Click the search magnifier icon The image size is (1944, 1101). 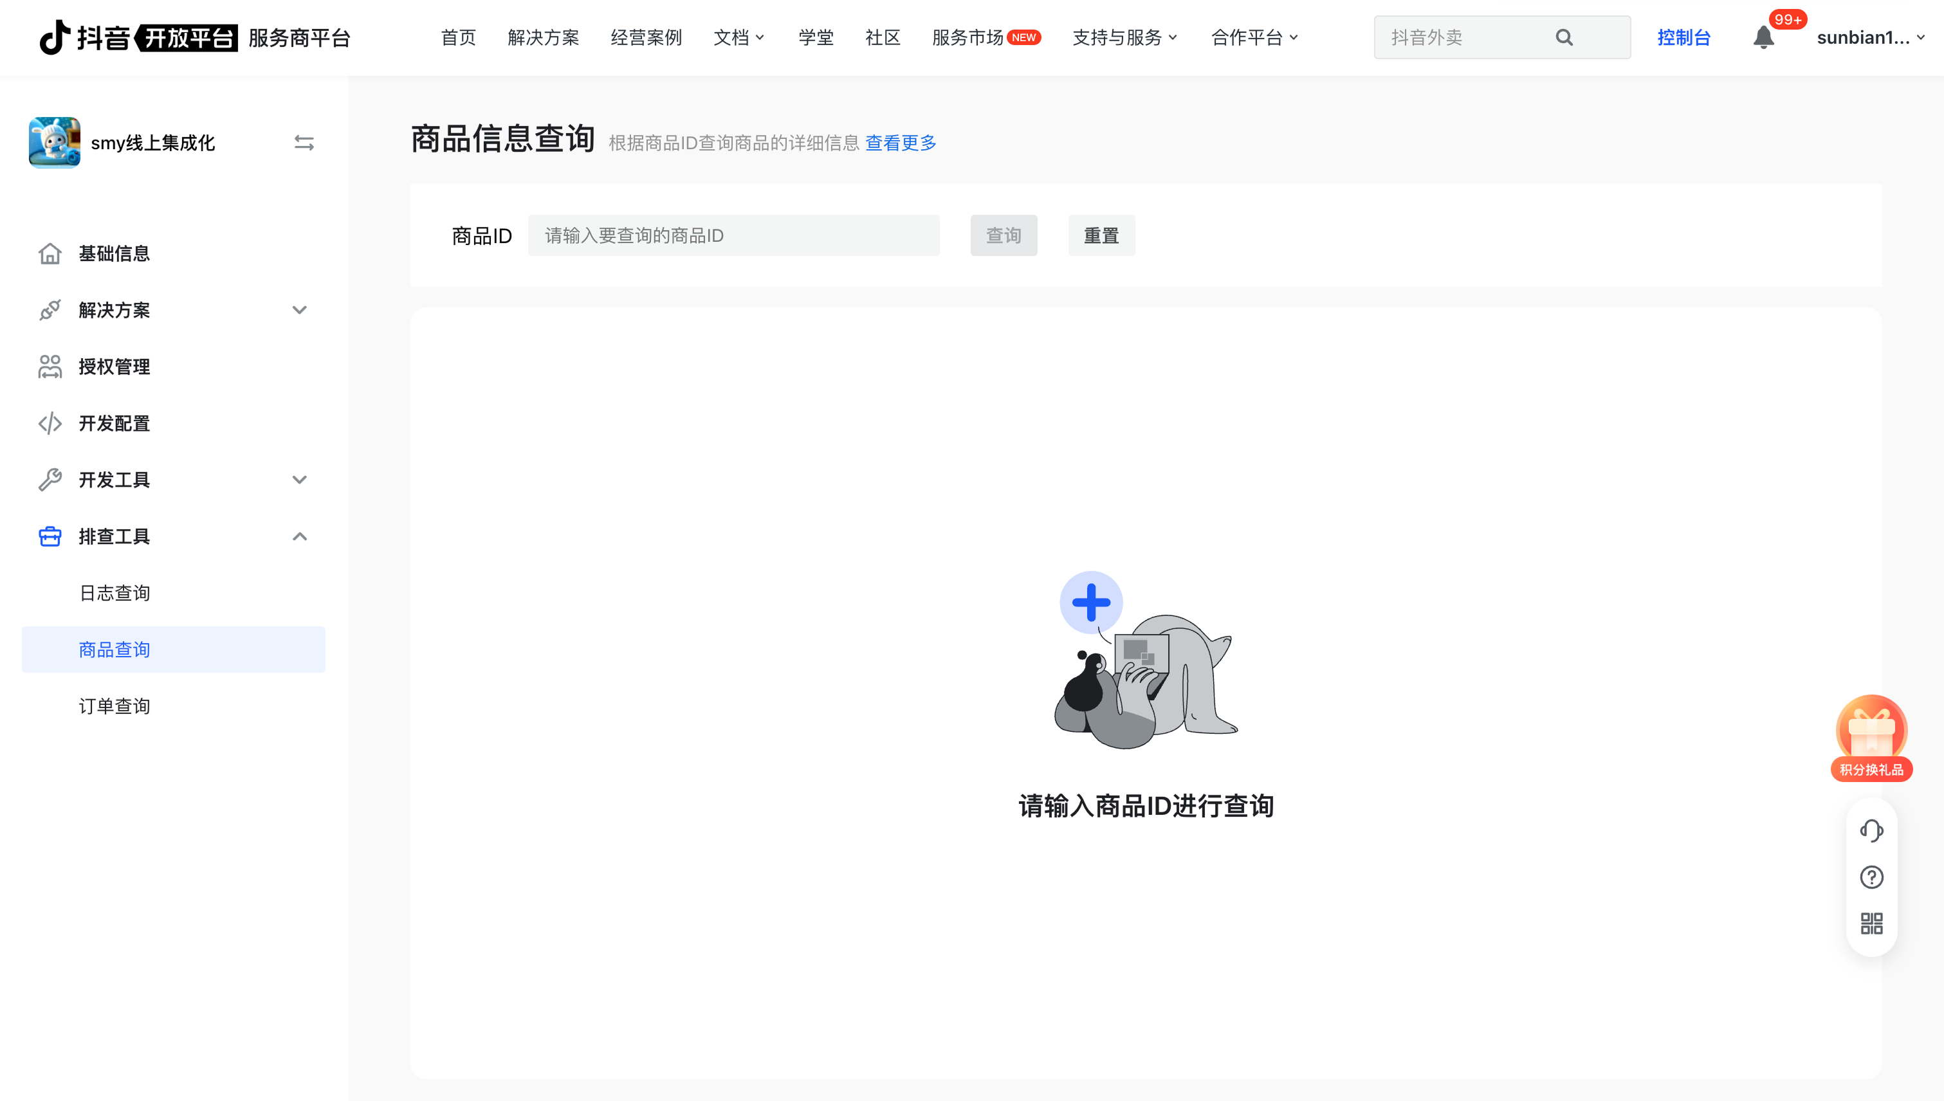point(1564,38)
